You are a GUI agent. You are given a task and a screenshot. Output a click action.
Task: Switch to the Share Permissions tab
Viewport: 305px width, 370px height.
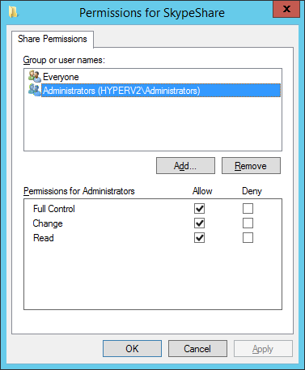(53, 39)
